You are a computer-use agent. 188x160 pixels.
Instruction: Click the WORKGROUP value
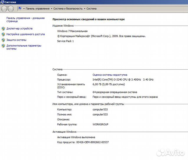coord(100,124)
